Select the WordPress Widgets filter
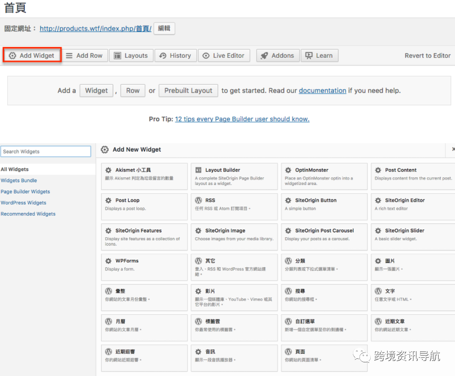The image size is (455, 376). pyautogui.click(x=23, y=203)
